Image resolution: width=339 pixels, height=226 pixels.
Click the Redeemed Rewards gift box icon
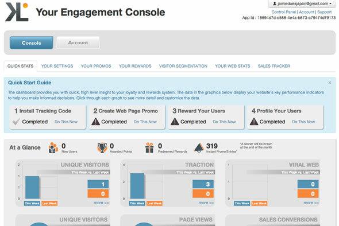coord(149,148)
